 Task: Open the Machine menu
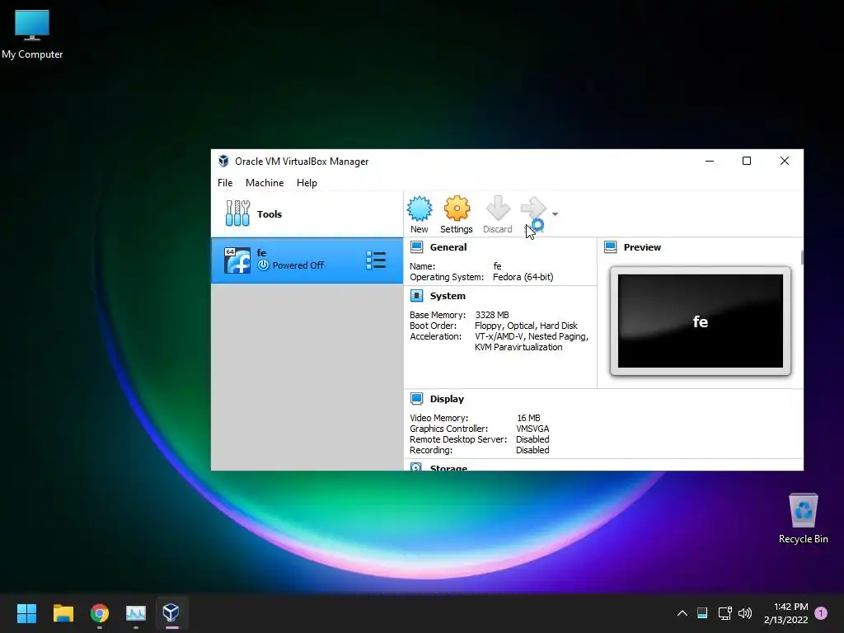point(265,183)
